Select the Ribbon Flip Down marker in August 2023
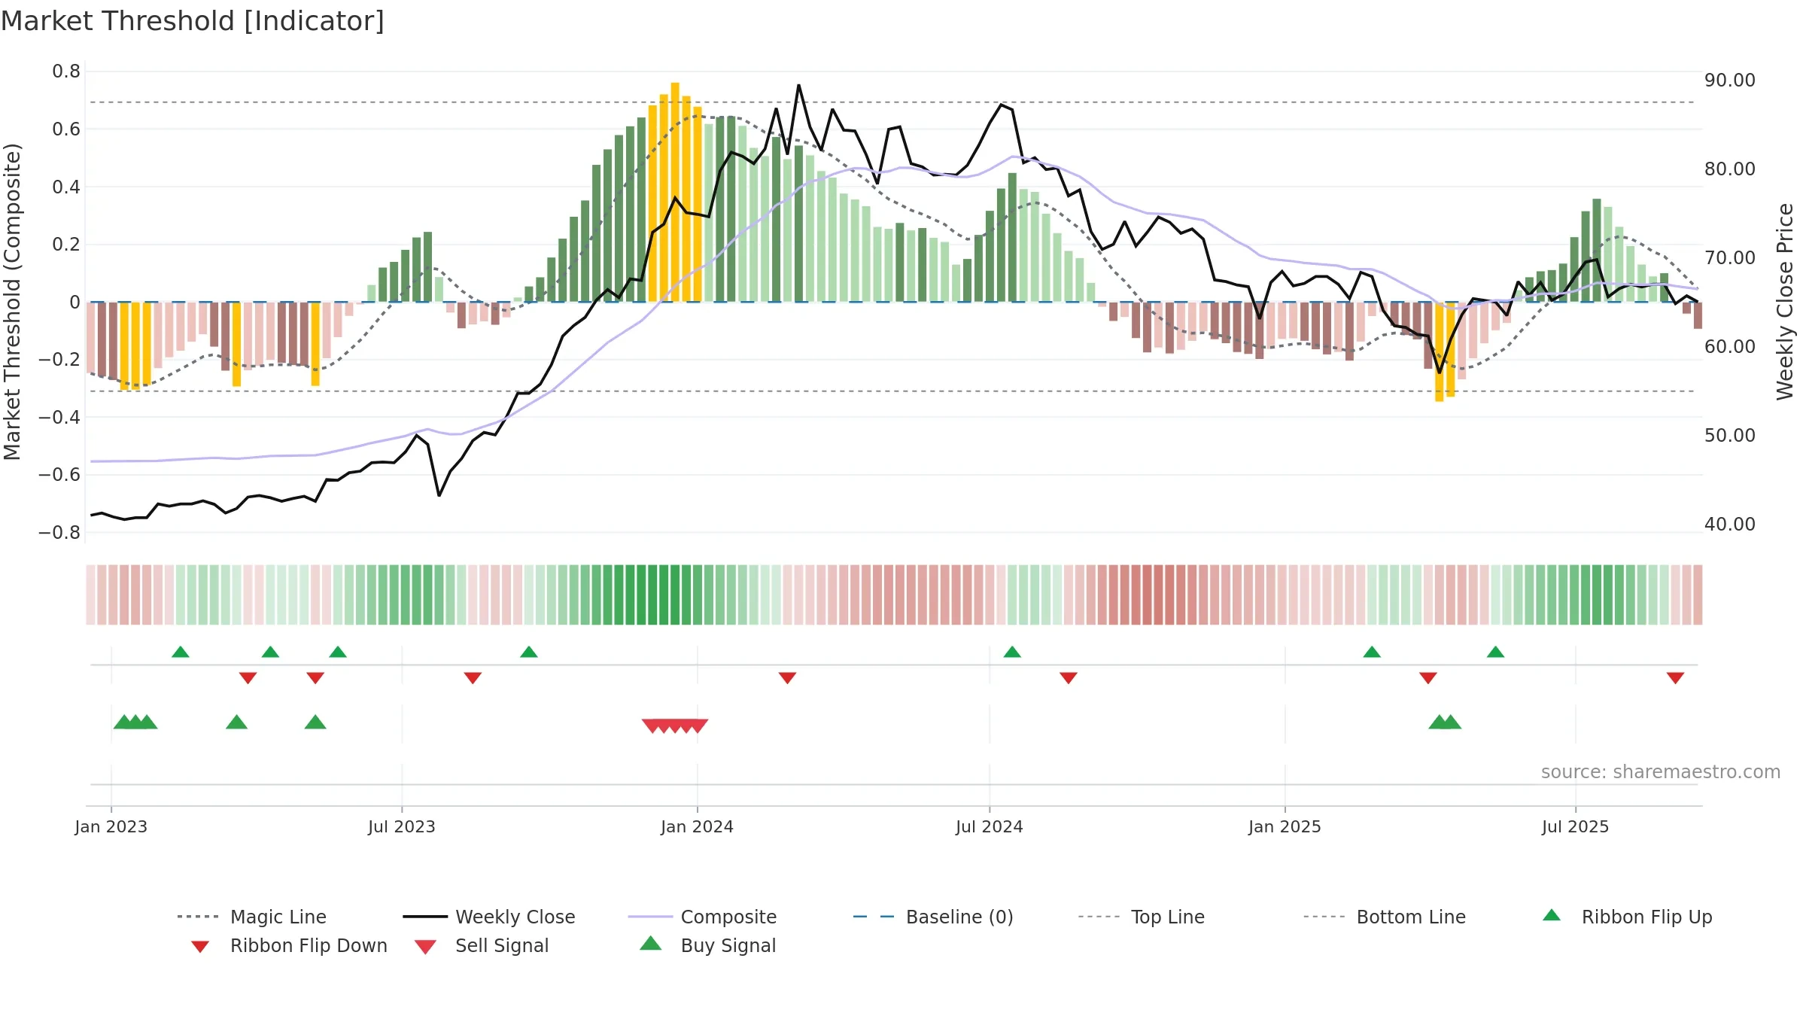 tap(473, 678)
